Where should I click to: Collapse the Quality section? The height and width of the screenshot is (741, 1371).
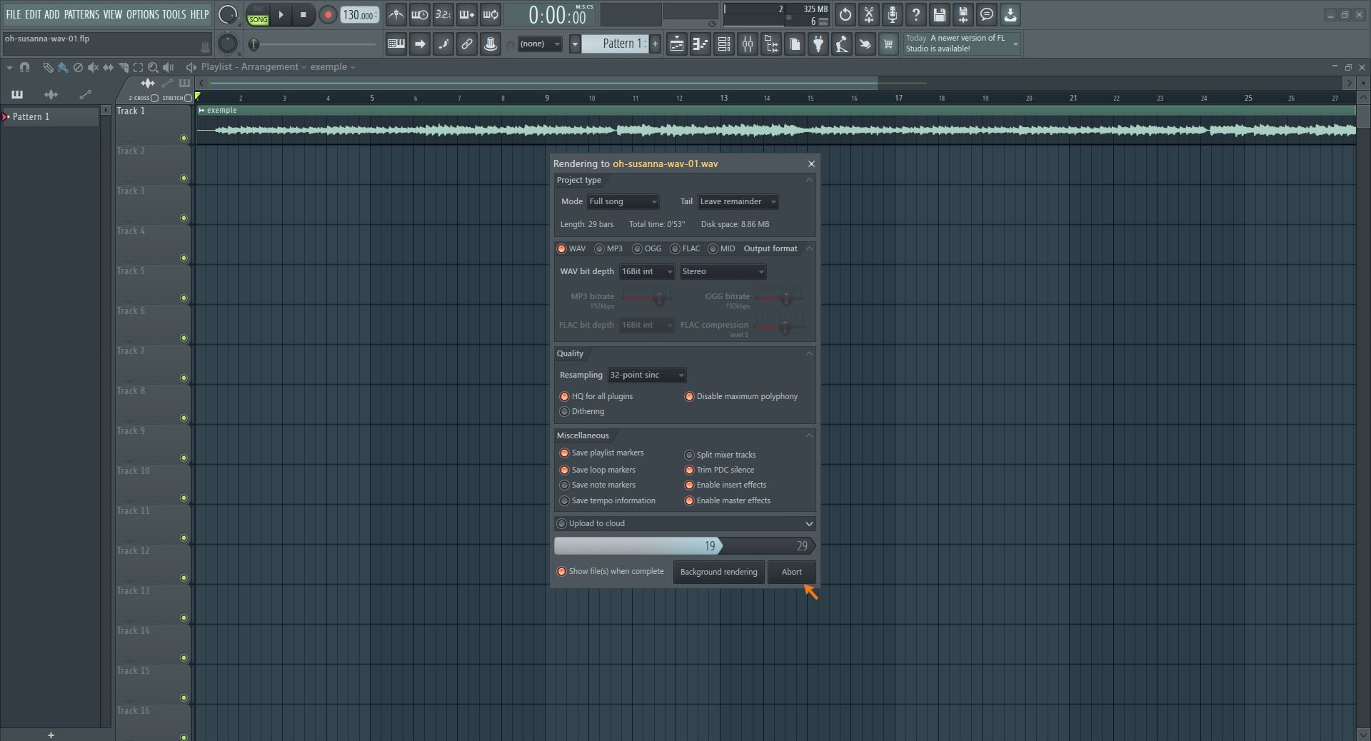pyautogui.click(x=809, y=353)
